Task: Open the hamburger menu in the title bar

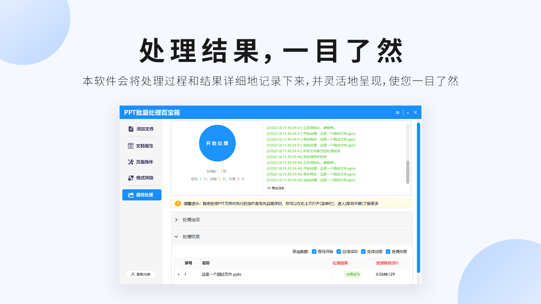Action: pyautogui.click(x=397, y=112)
